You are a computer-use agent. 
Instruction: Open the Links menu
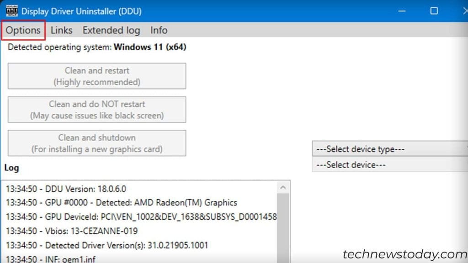(x=61, y=30)
